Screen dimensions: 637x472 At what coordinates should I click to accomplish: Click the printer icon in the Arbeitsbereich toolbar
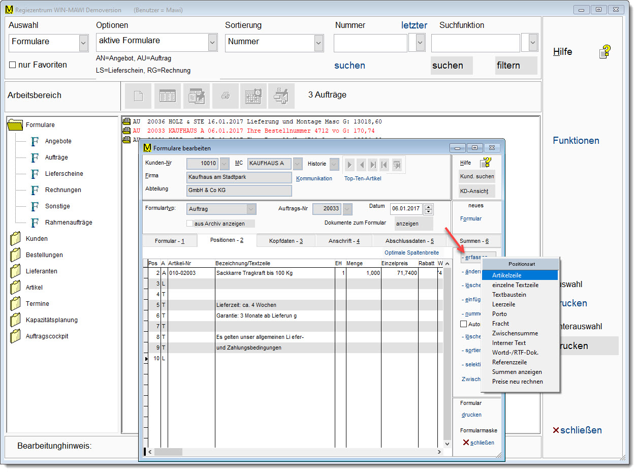point(226,96)
